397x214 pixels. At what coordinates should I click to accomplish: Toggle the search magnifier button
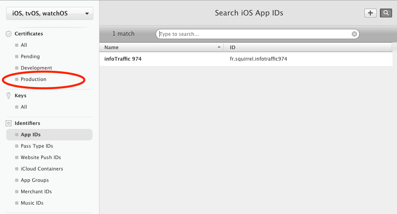click(x=386, y=13)
